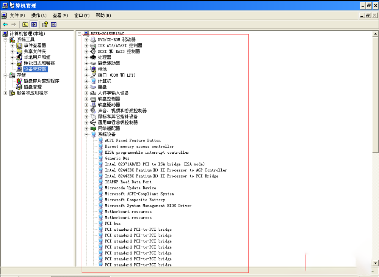Expand the 通用串行总线控制器 node
Screen dimensions: 379x277
86,122
